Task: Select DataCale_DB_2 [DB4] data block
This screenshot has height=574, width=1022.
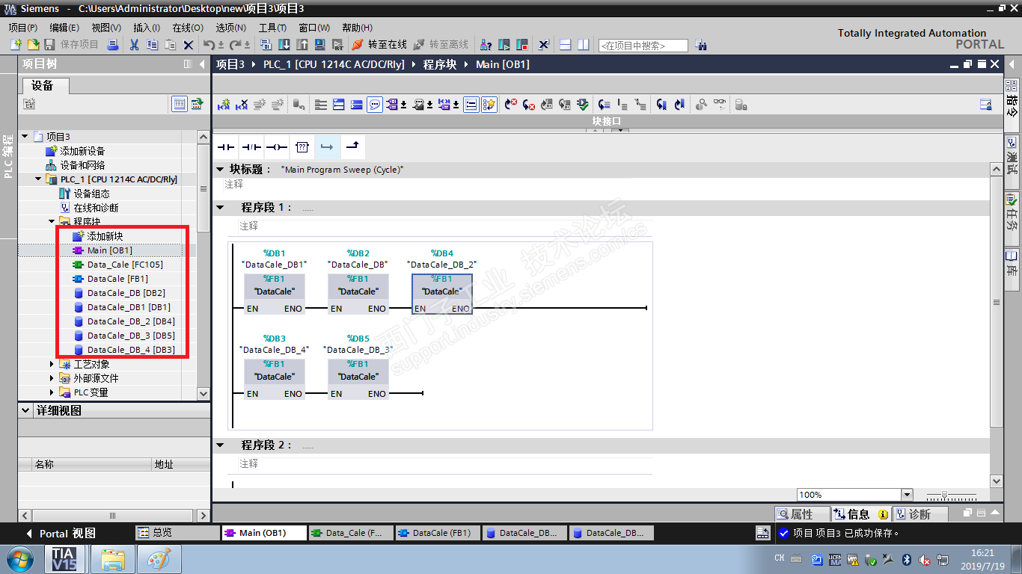Action: click(131, 321)
